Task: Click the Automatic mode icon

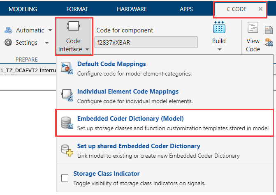Action: (x=8, y=30)
